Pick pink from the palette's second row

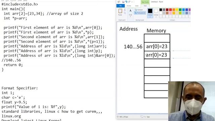pyautogui.click(x=170, y=13)
